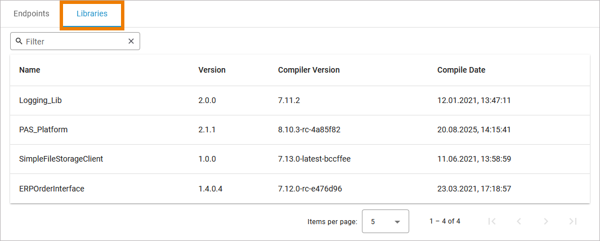Switch to the Endpoints tab
Viewport: 600px width, 241px height.
(32, 14)
